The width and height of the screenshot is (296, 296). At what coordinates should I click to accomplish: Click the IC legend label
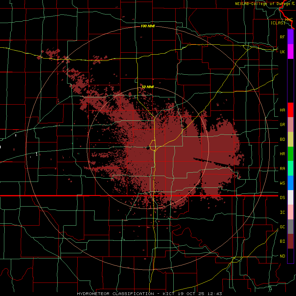(282, 212)
